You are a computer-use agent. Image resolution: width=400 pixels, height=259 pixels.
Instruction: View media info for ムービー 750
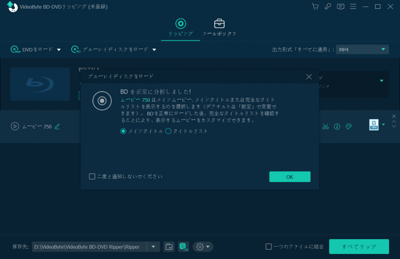click(x=337, y=127)
